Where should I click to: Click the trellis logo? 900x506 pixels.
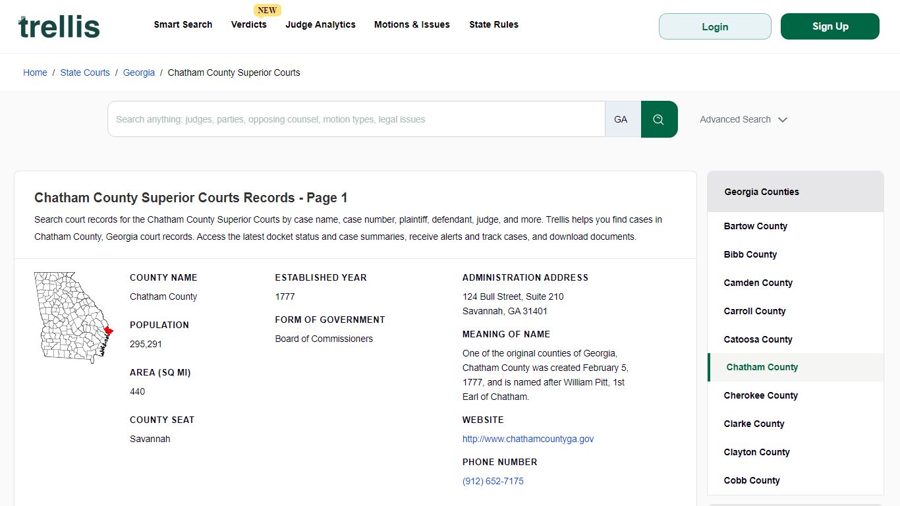pyautogui.click(x=59, y=26)
